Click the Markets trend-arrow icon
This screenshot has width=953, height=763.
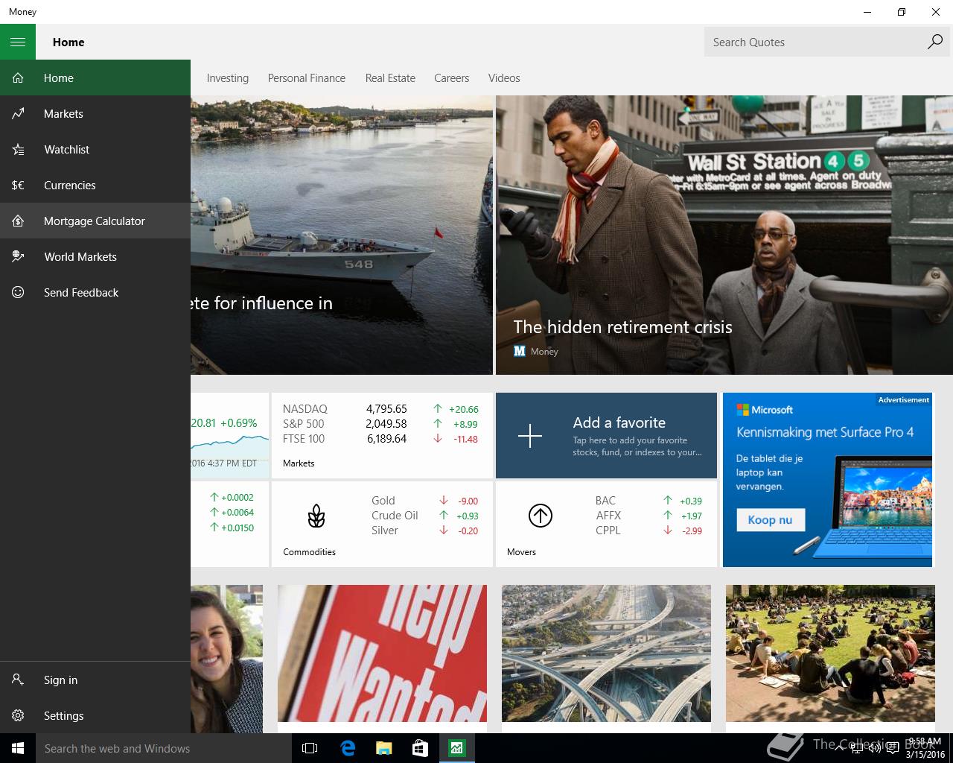point(18,113)
